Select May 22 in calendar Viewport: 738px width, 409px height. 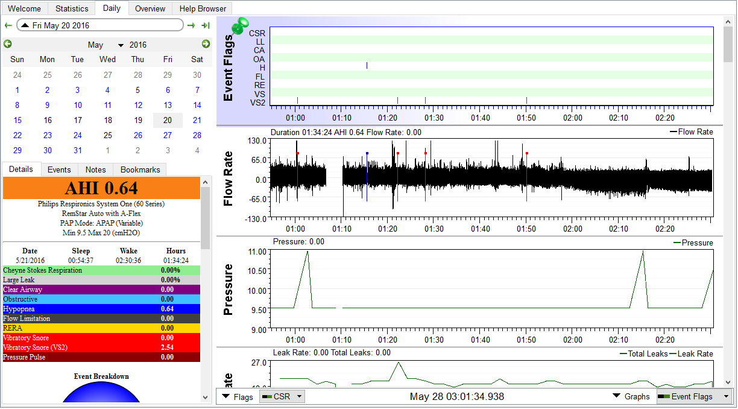pos(17,135)
